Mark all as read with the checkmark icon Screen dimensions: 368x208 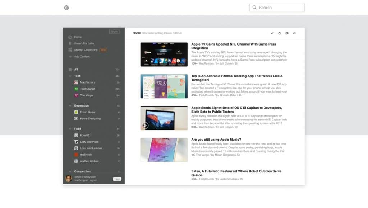[272, 33]
